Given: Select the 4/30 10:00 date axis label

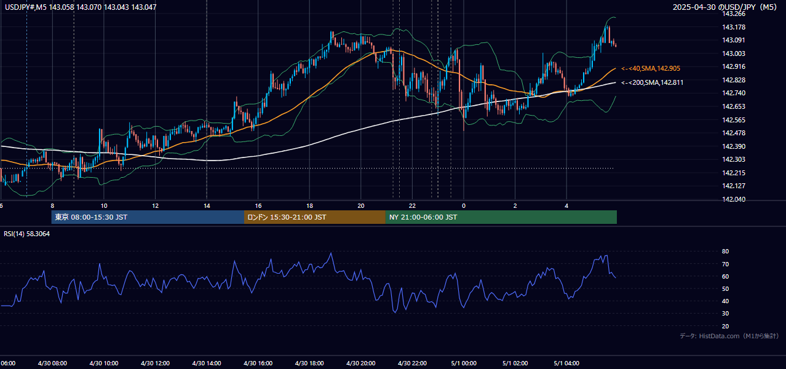Looking at the screenshot, I should point(104,363).
